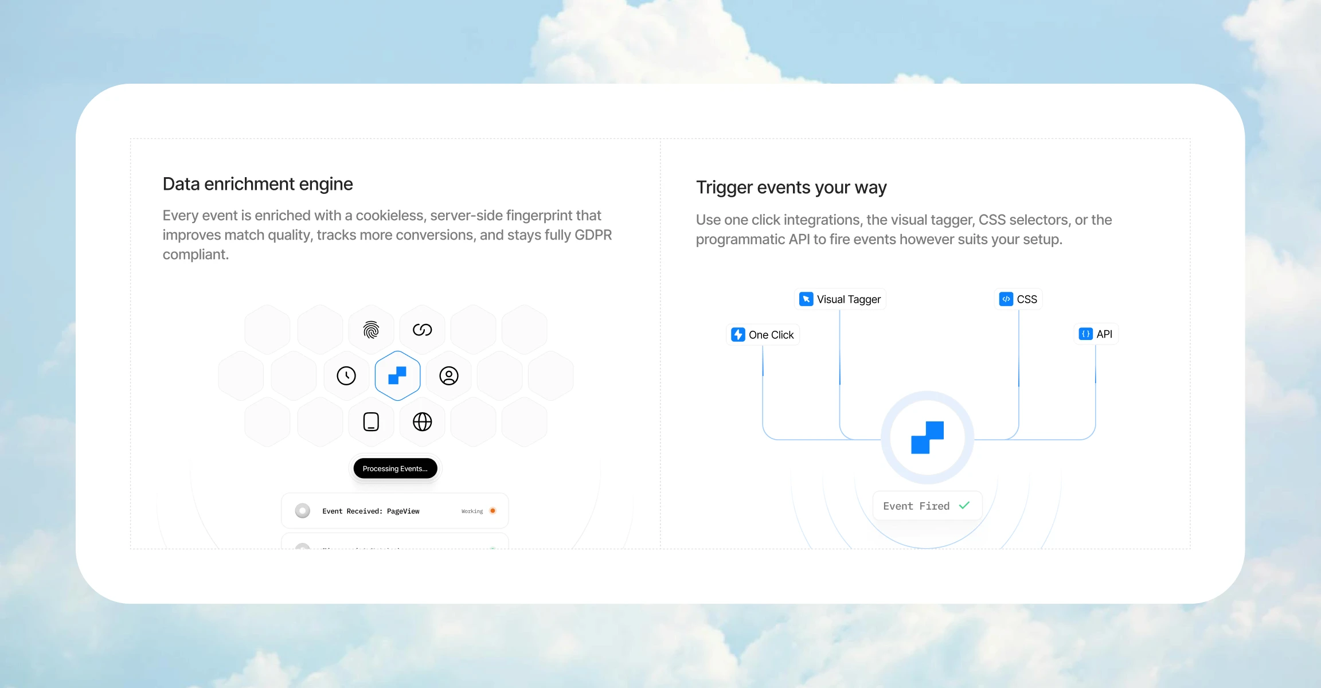Click the globe icon in the hexagon grid
The width and height of the screenshot is (1321, 688).
point(421,421)
